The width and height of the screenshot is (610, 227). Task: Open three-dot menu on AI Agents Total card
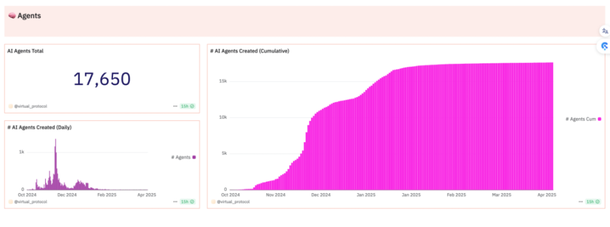point(176,106)
